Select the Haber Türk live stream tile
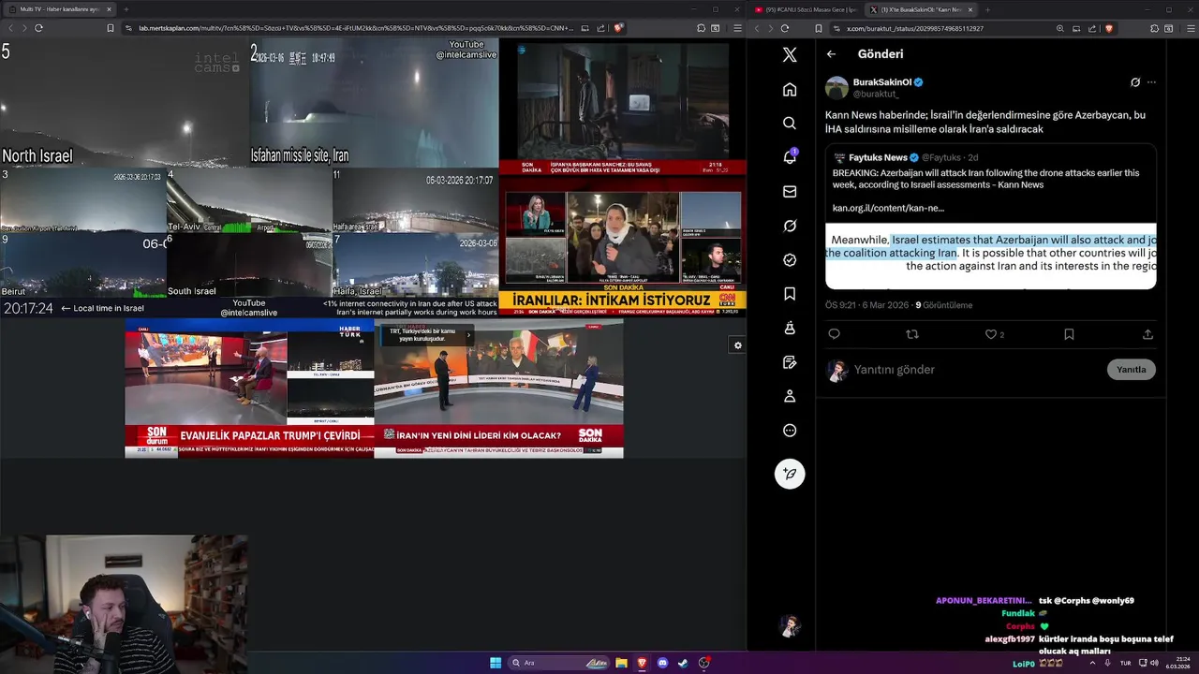 pos(249,388)
